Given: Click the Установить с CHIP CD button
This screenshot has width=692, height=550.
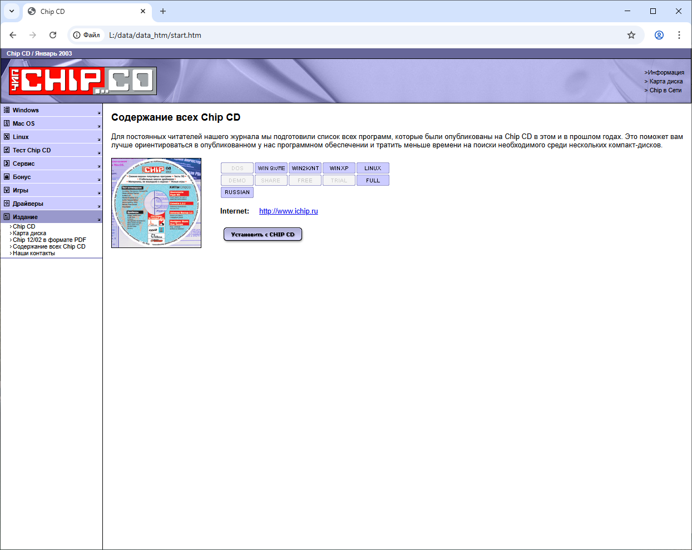Looking at the screenshot, I should (263, 235).
